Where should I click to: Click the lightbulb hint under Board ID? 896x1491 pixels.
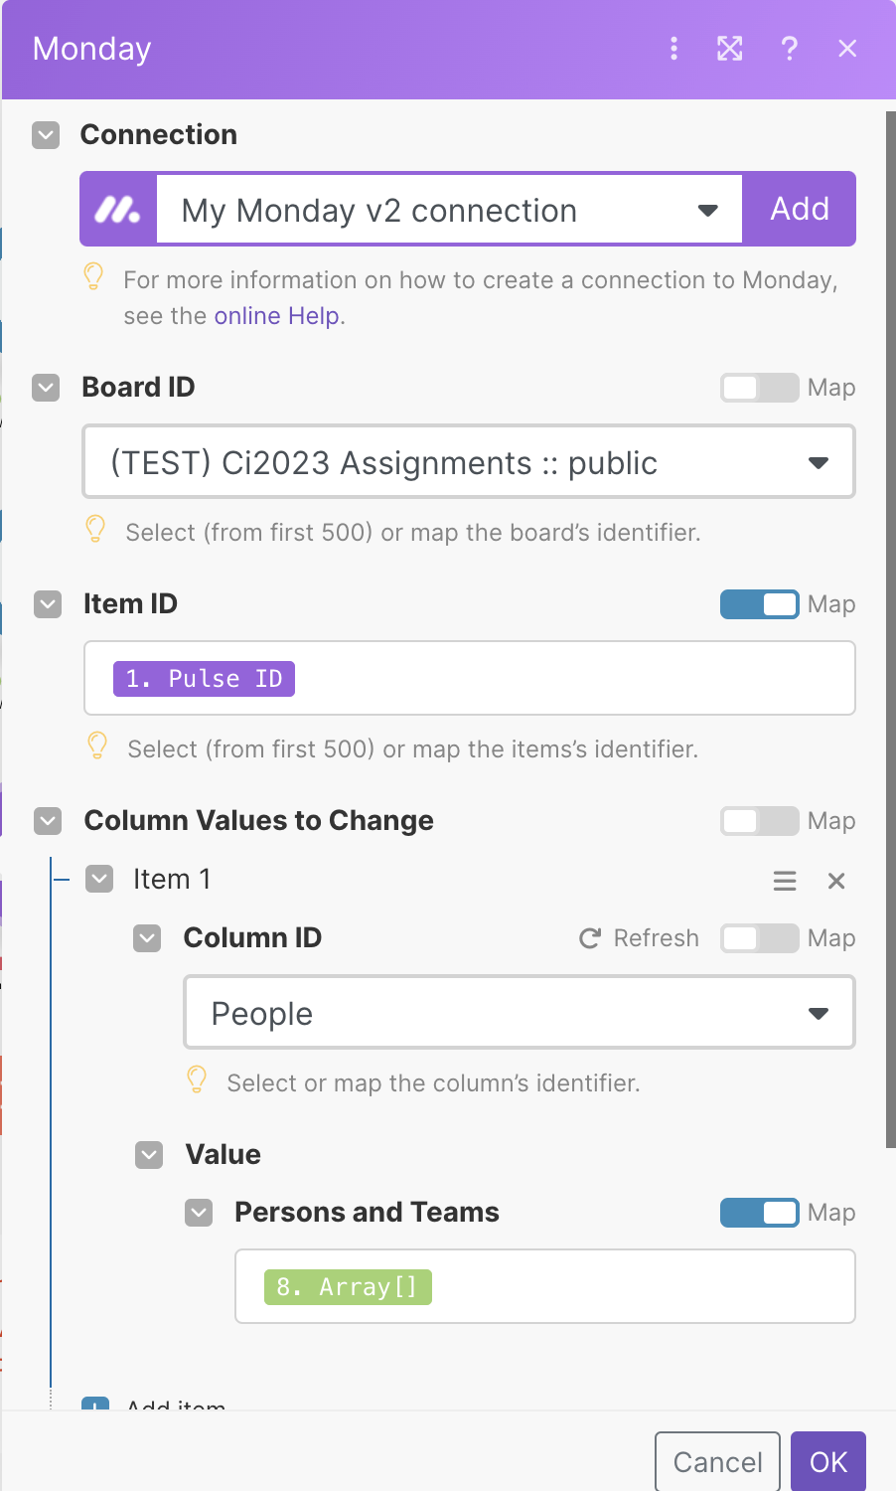tap(95, 529)
